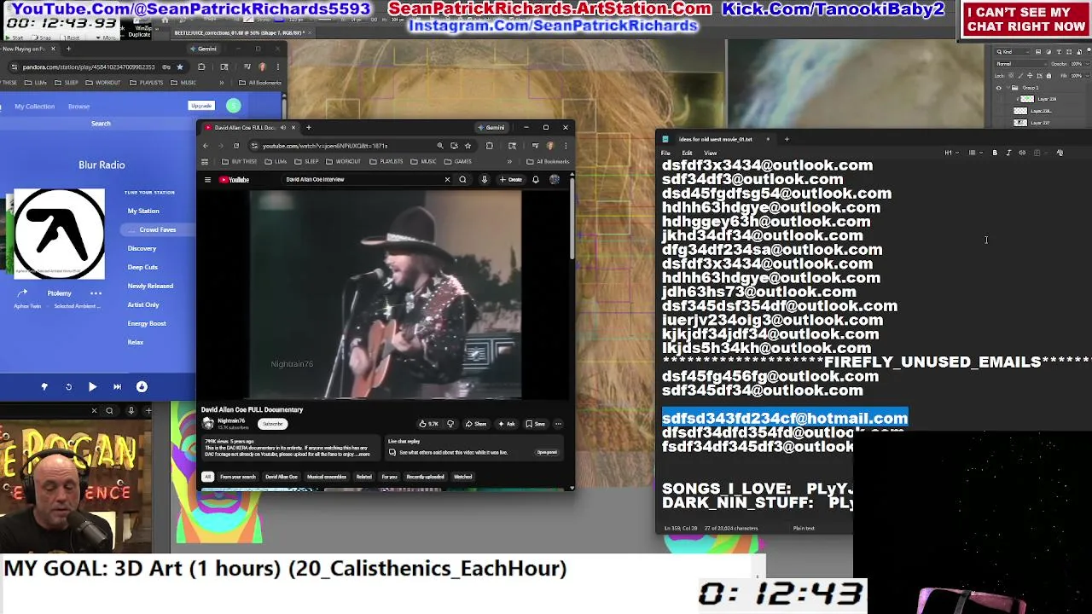The height and width of the screenshot is (614, 1092).
Task: Select Newly Released tuning mode
Action: [x=150, y=286]
